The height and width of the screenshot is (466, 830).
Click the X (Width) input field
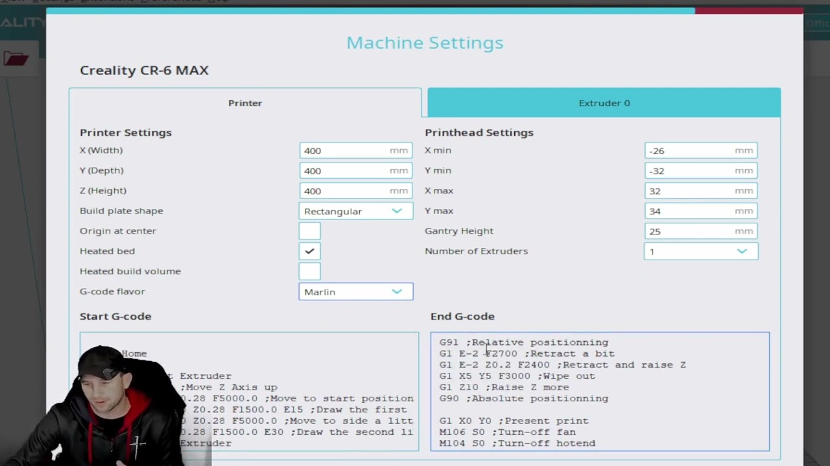[355, 150]
